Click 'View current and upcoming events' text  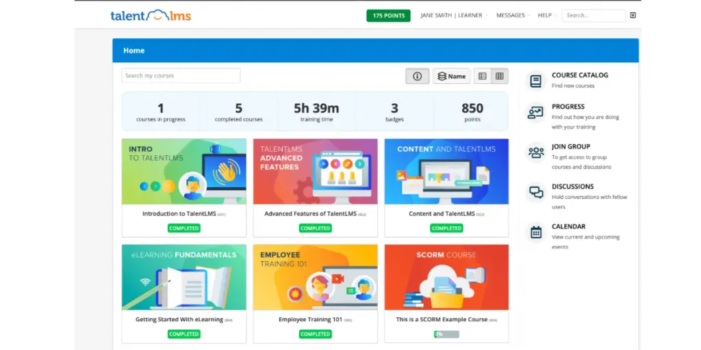click(x=586, y=242)
